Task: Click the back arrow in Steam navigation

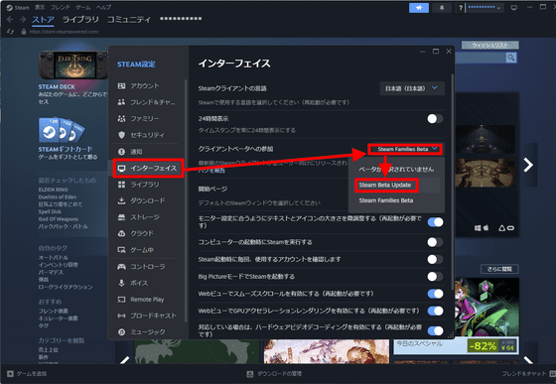Action: point(10,19)
